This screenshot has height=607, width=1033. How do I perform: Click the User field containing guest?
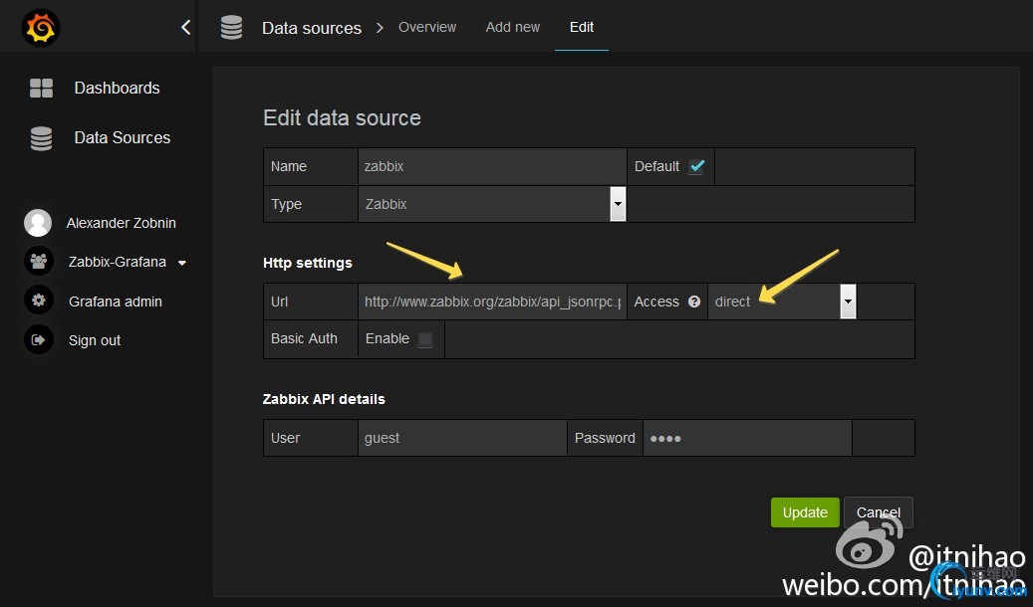462,438
